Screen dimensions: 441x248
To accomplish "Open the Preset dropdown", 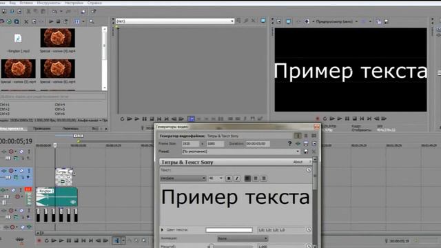I will 240,152.
